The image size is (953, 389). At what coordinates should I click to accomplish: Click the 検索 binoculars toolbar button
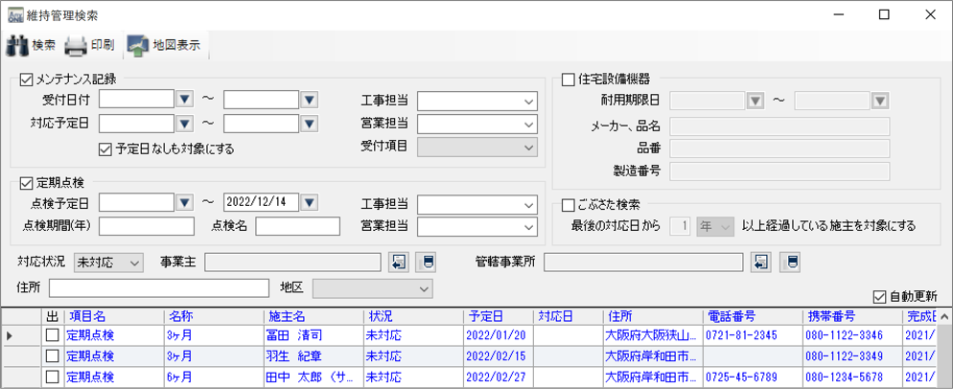pyautogui.click(x=31, y=46)
